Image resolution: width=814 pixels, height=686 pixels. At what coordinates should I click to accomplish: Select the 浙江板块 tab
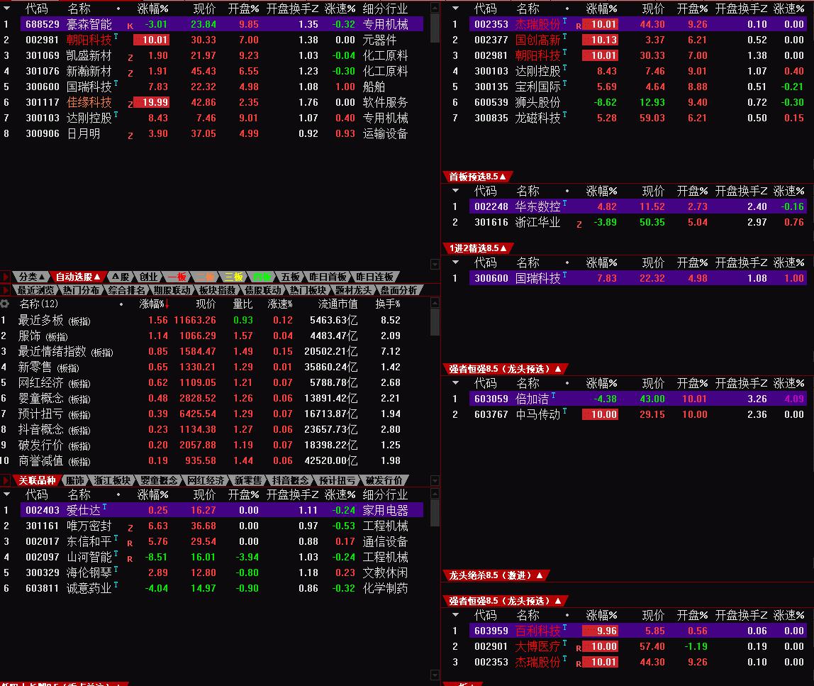click(x=111, y=480)
